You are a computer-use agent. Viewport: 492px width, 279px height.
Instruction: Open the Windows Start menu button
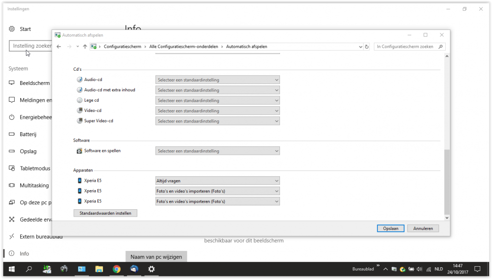tap(11, 269)
